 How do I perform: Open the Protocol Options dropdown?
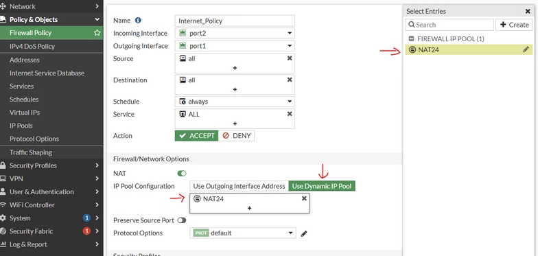pos(243,233)
